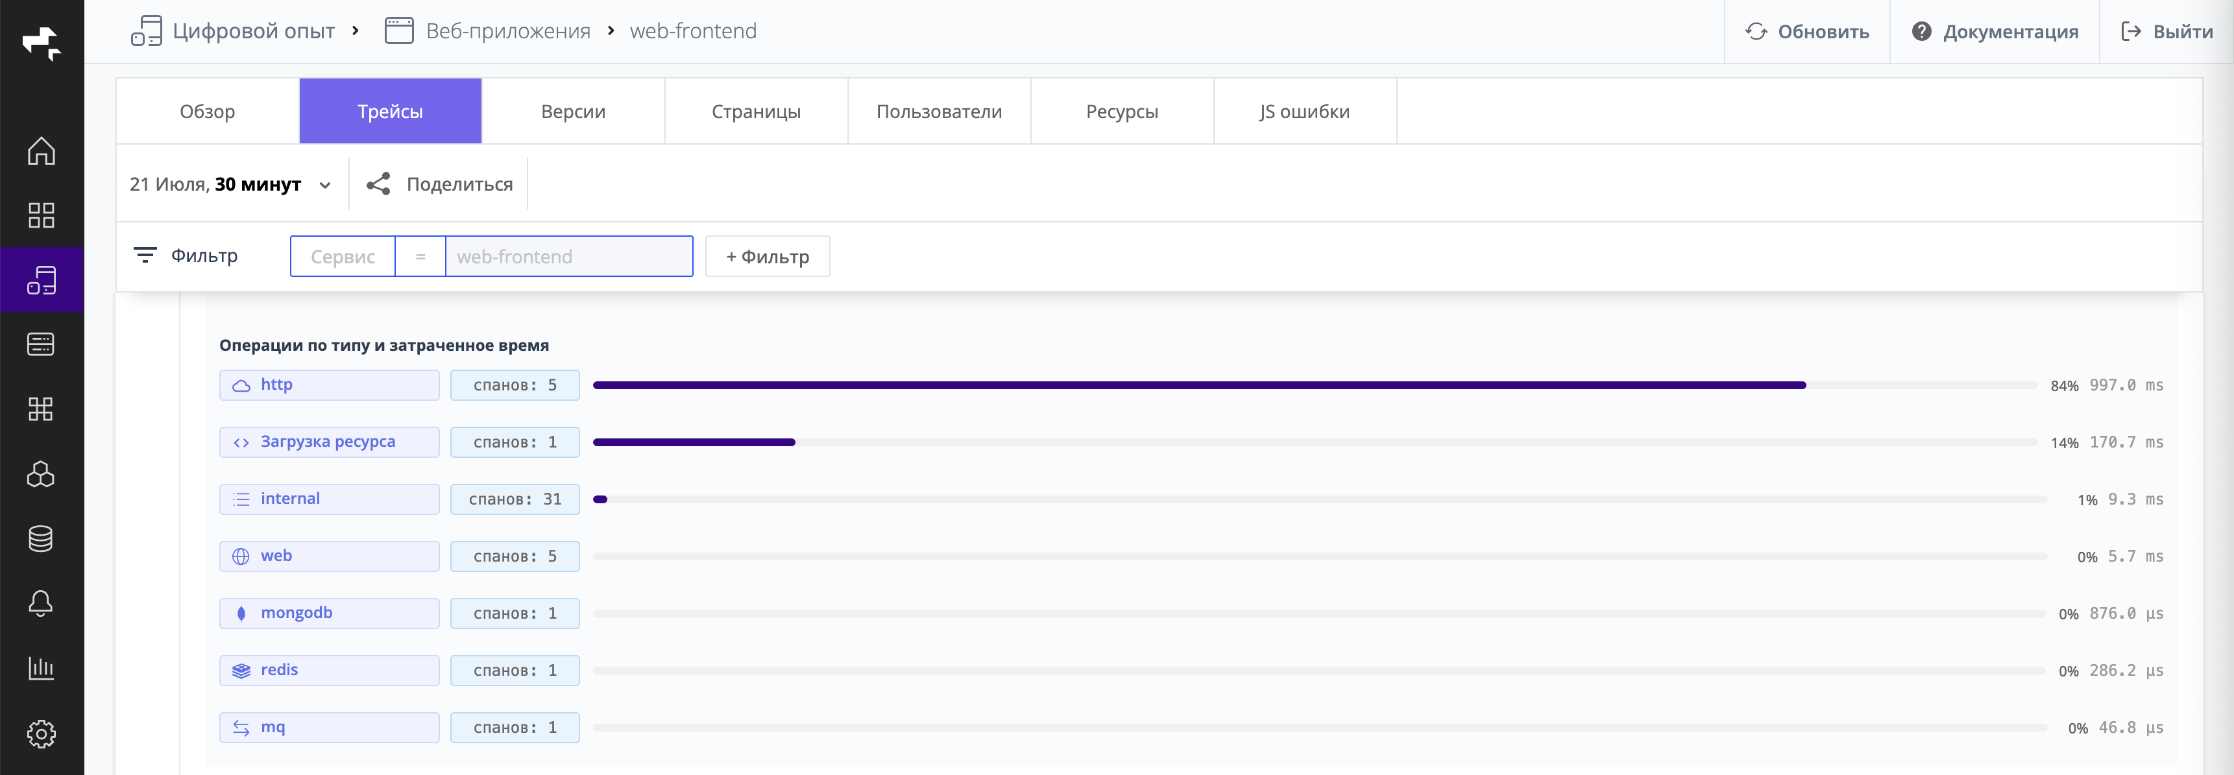Click the Обновить button
Viewport: 2234px width, 775px height.
(x=1806, y=31)
